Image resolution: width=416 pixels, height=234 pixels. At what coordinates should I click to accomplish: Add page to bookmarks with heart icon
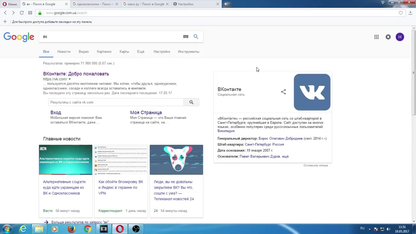tap(401, 13)
